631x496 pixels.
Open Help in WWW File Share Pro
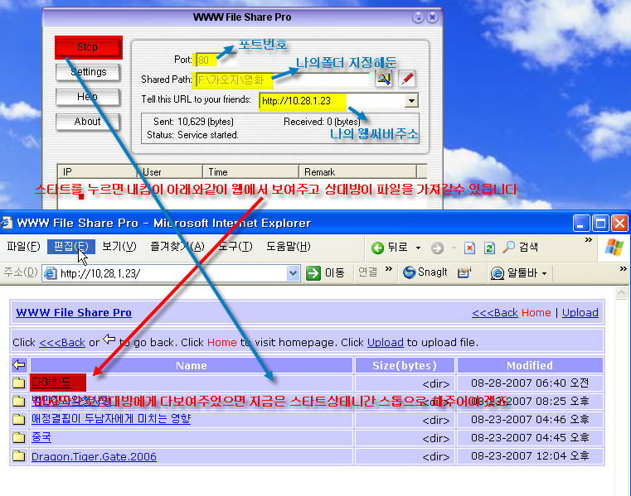[88, 97]
